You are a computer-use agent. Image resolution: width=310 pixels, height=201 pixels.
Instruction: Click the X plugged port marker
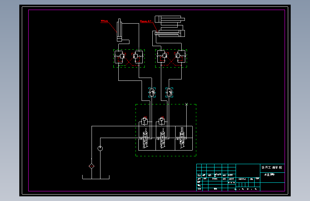(x=186, y=104)
